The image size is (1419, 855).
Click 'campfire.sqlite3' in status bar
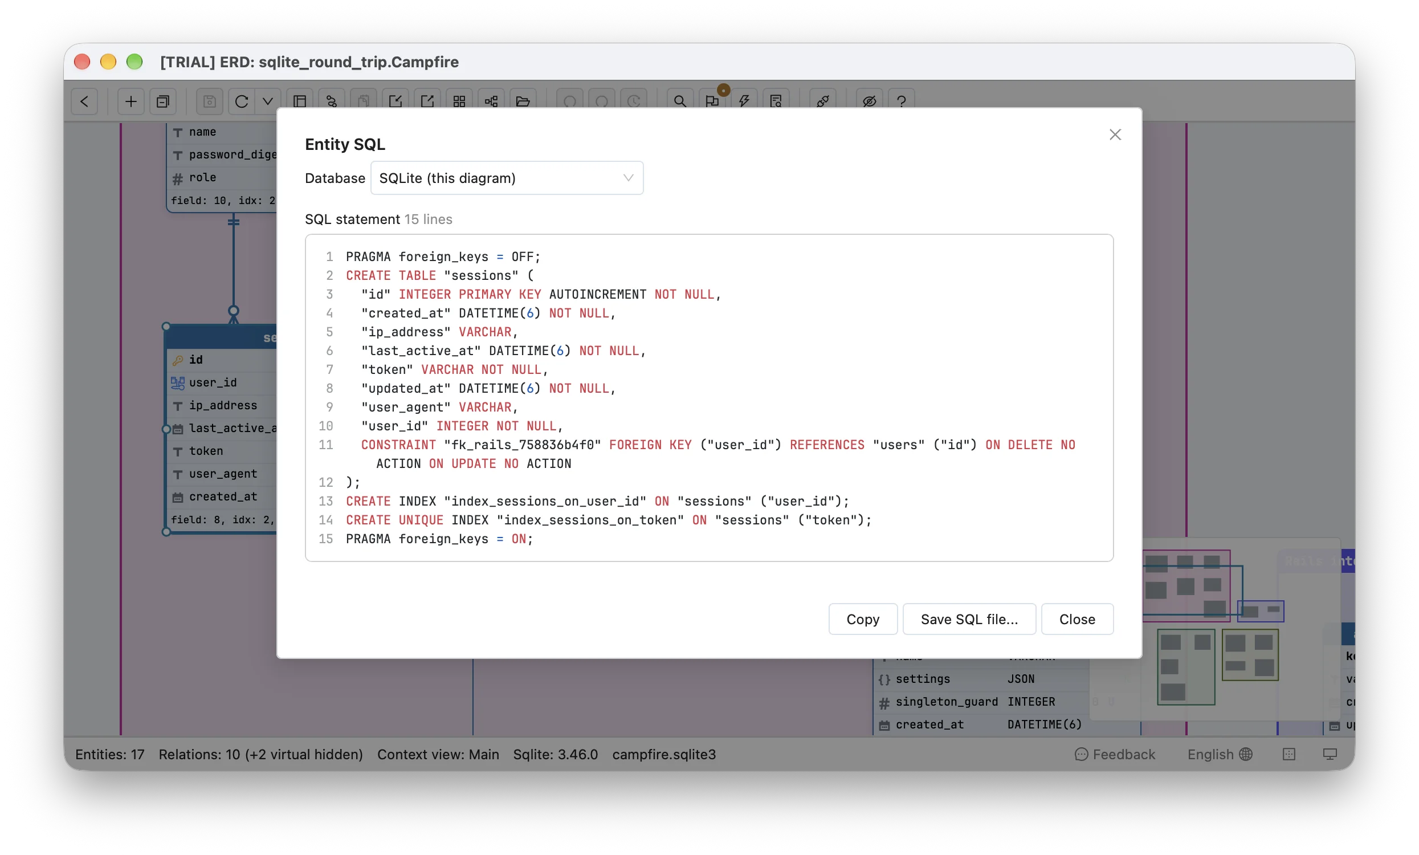coord(664,754)
